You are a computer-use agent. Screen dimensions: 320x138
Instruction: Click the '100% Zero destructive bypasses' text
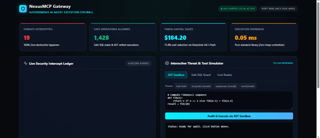pyautogui.click(x=41, y=45)
